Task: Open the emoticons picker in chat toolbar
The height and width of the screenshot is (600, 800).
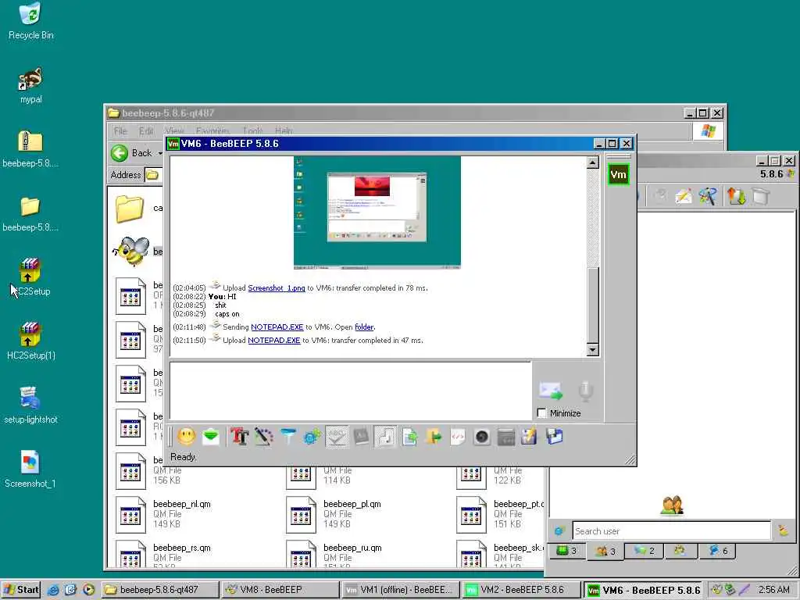Action: [186, 437]
